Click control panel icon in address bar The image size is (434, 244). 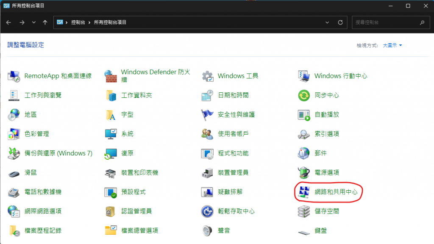(60, 22)
